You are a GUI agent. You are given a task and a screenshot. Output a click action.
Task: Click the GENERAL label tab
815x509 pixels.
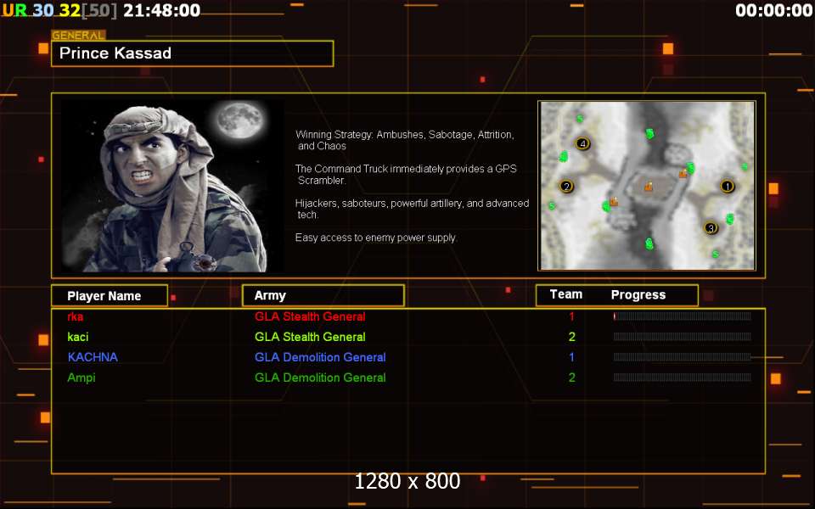pyautogui.click(x=78, y=36)
